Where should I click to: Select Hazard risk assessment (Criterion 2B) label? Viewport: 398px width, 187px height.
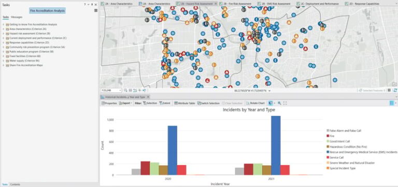point(30,34)
